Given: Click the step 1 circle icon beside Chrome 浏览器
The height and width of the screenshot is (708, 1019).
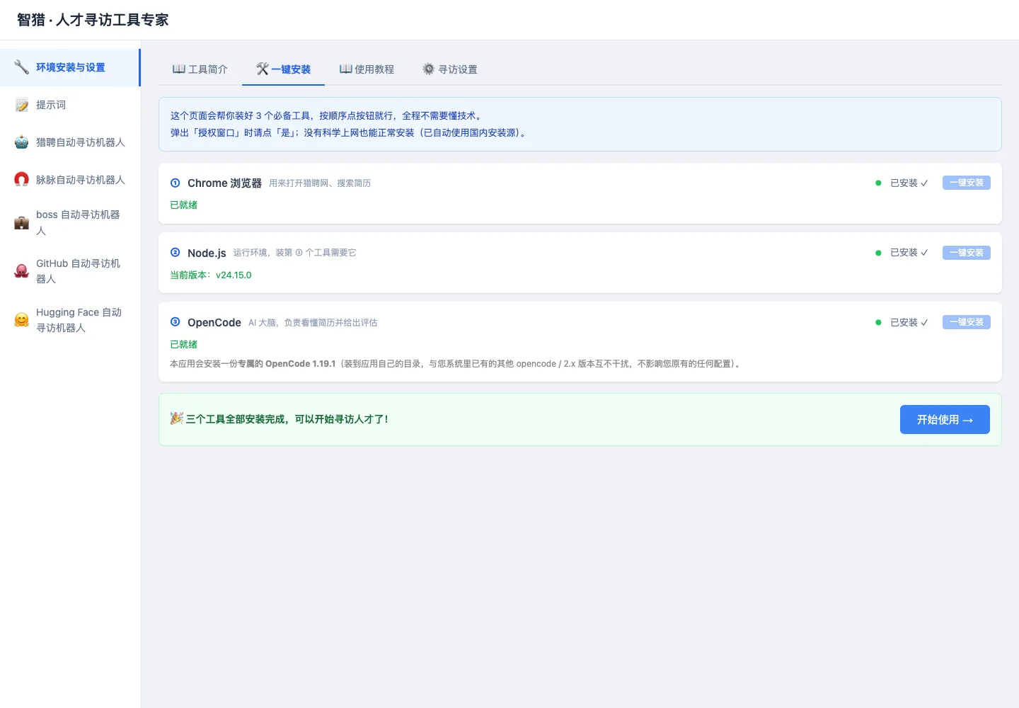Looking at the screenshot, I should click(175, 183).
